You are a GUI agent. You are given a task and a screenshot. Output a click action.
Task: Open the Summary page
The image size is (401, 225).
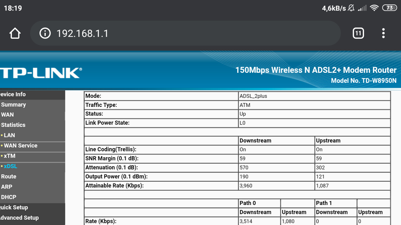14,104
